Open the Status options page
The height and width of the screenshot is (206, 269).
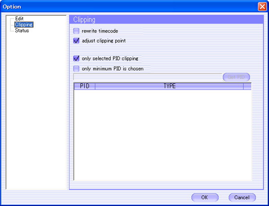click(x=22, y=31)
